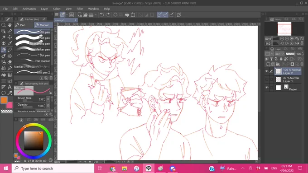Select Layer 1 in the layer list
Screen dimensions: 308x173
pyautogui.click(x=288, y=79)
